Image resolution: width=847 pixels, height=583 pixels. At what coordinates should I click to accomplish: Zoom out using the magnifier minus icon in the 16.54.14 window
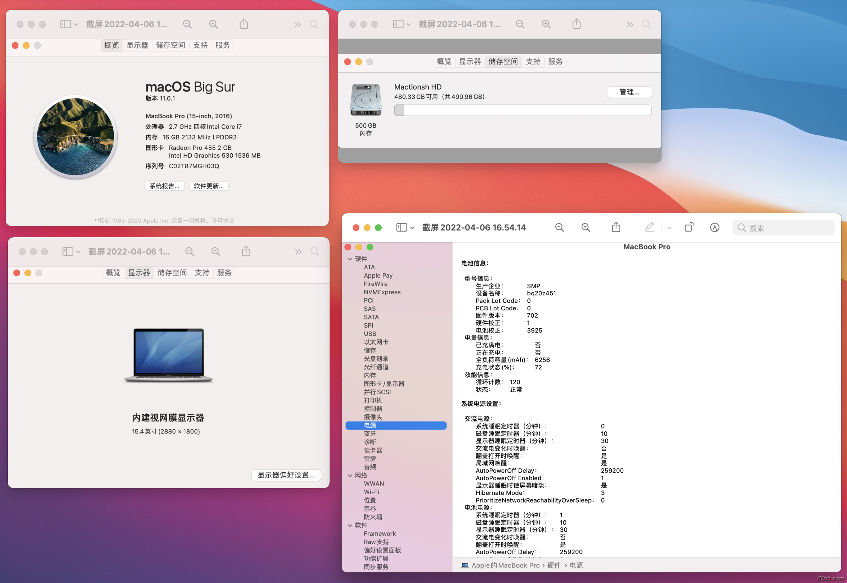[559, 228]
